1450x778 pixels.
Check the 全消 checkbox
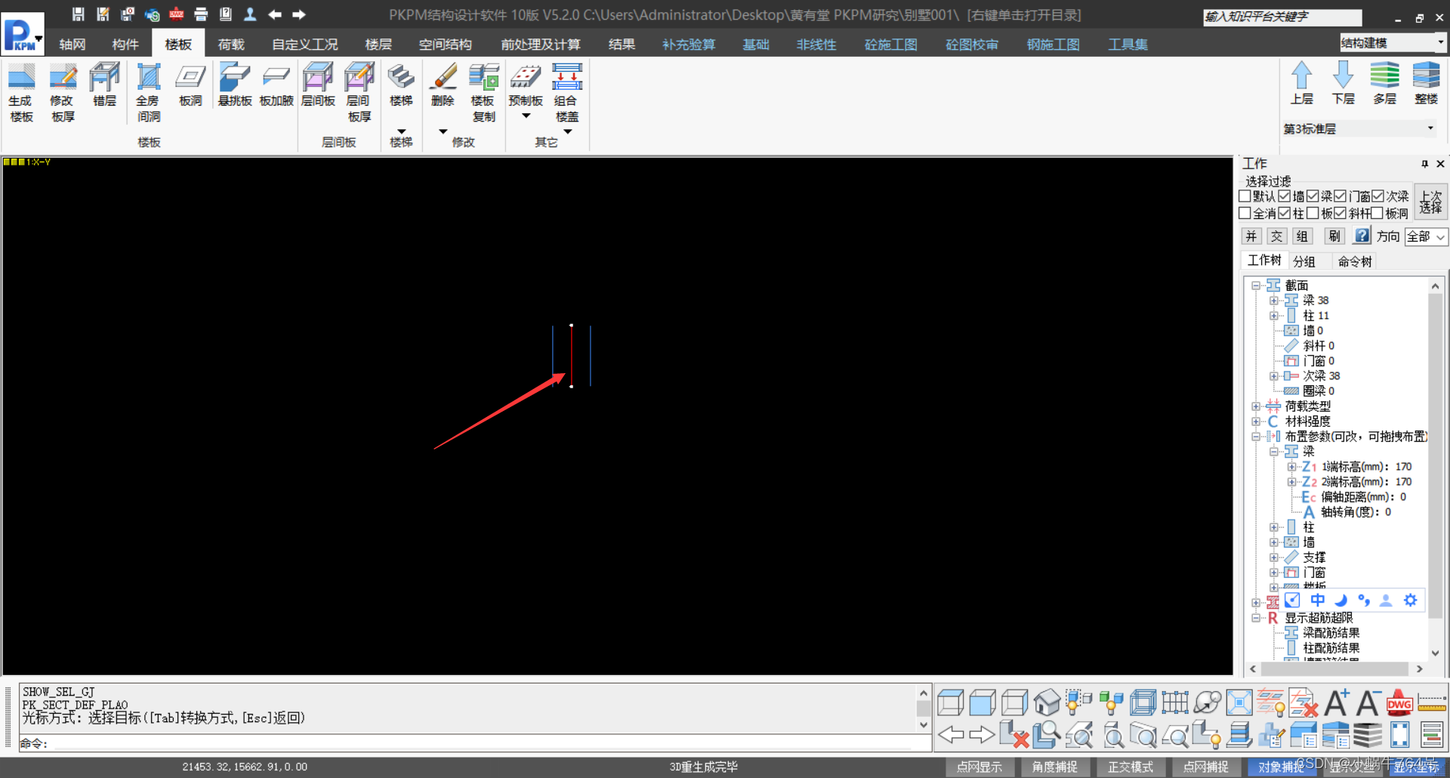pos(1245,213)
